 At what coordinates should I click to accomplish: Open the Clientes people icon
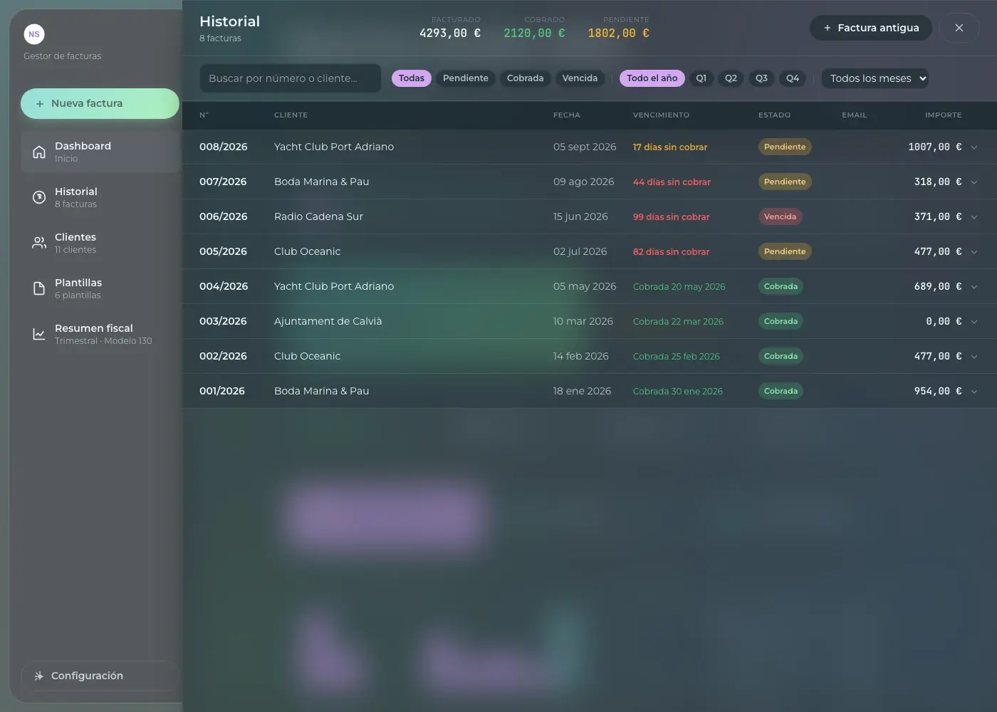(x=39, y=243)
